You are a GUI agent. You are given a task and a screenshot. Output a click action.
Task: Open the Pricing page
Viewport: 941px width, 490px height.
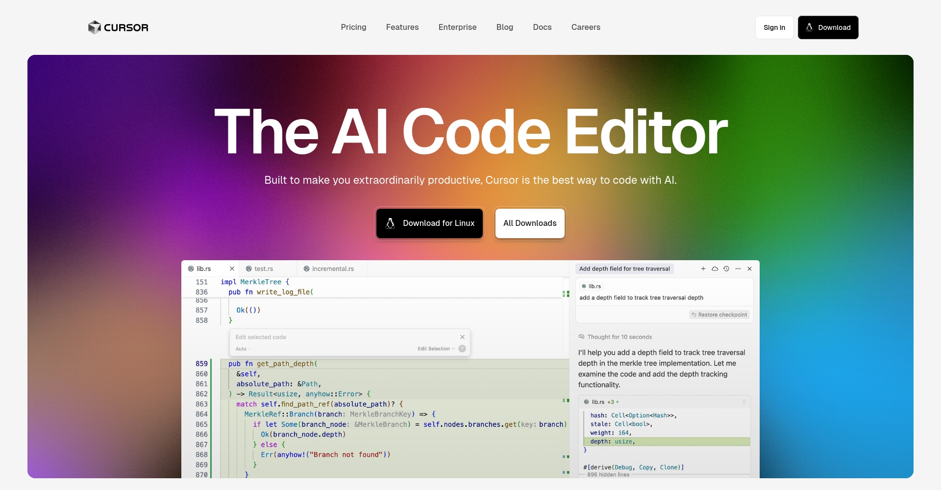click(353, 27)
